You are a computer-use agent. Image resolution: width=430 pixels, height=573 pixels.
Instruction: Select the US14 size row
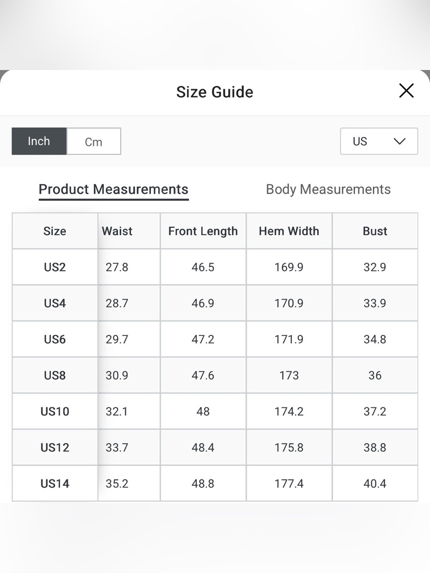(215, 484)
